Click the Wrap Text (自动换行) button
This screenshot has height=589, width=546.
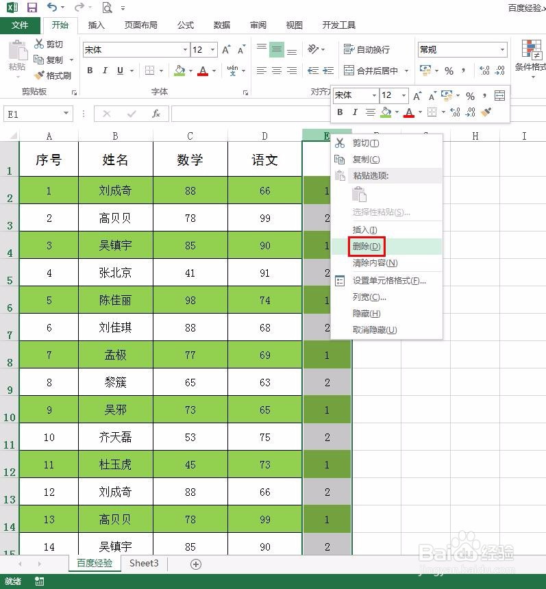point(367,49)
